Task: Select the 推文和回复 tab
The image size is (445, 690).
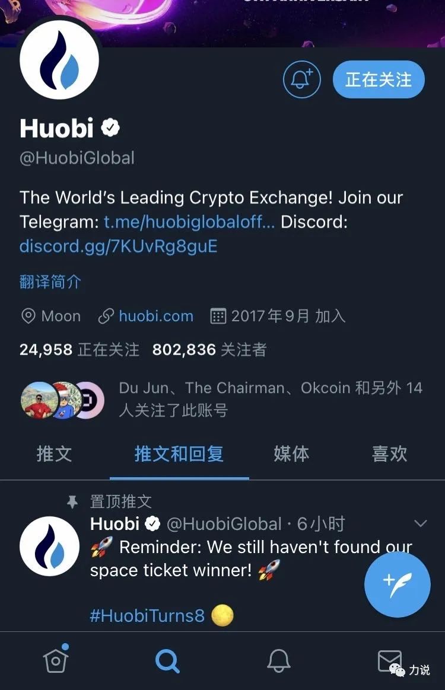Action: 179,453
